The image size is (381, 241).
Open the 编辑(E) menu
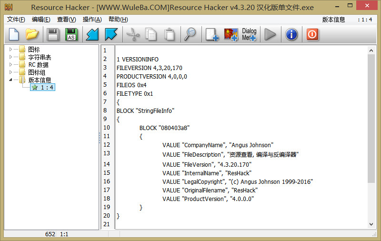click(x=41, y=20)
